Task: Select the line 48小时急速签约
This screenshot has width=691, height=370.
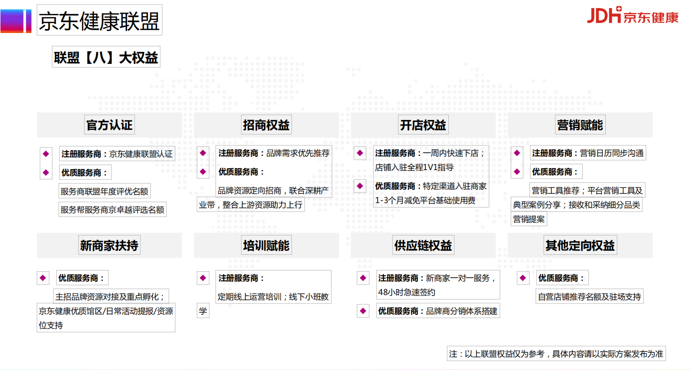Action: [407, 292]
